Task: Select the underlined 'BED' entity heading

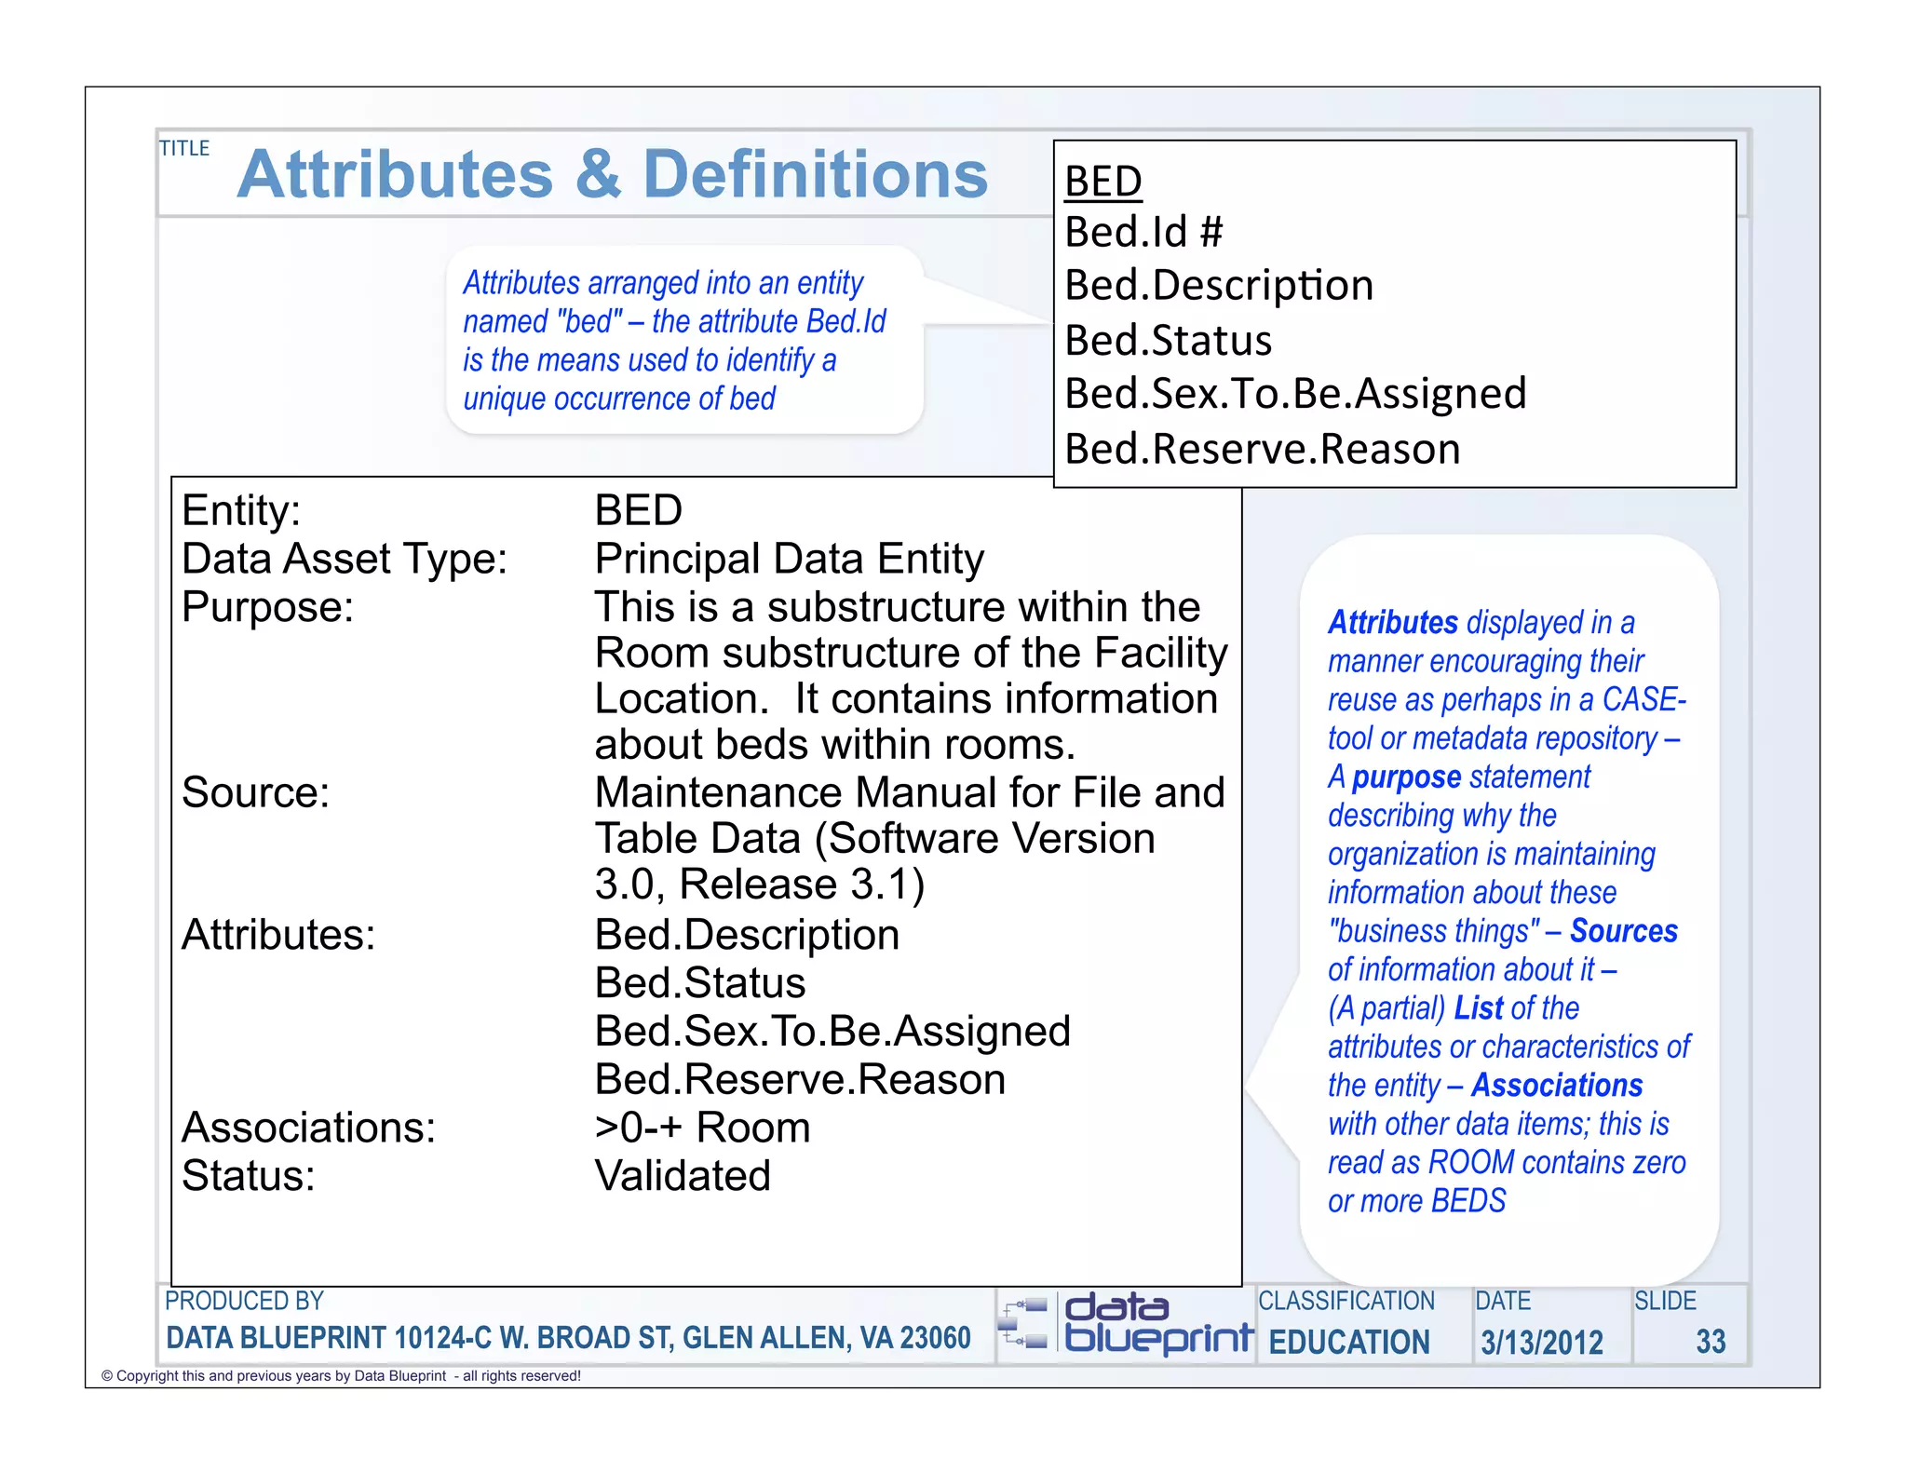Action: [x=1103, y=180]
